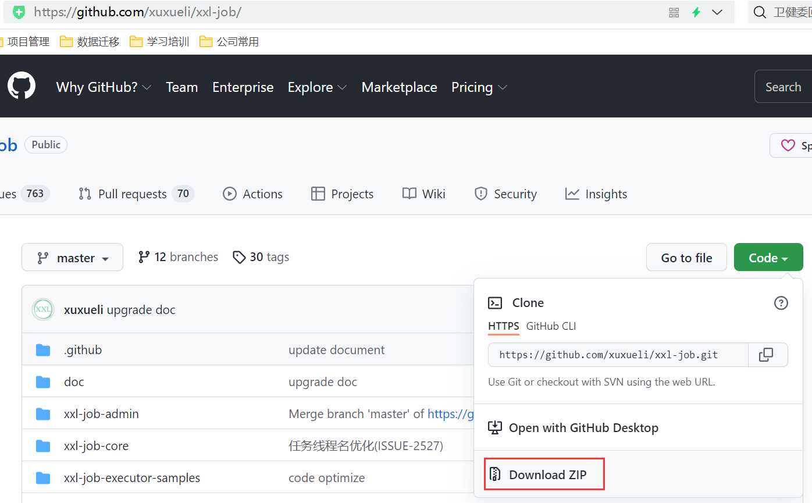Select the GitHub CLI clone tab

(551, 326)
